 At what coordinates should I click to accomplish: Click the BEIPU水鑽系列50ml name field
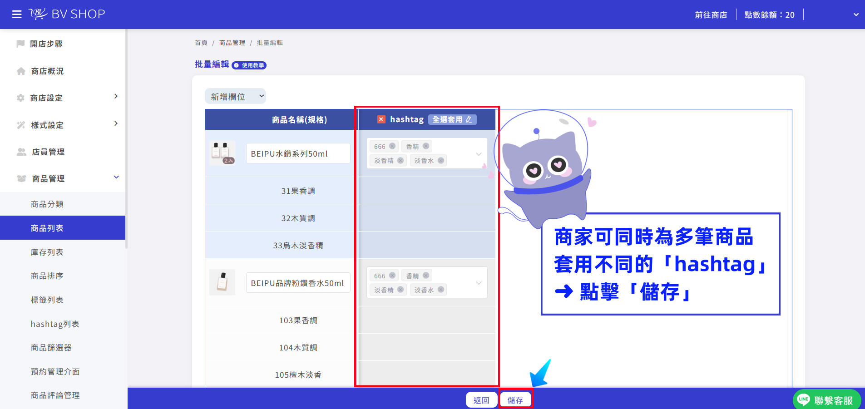click(x=298, y=153)
